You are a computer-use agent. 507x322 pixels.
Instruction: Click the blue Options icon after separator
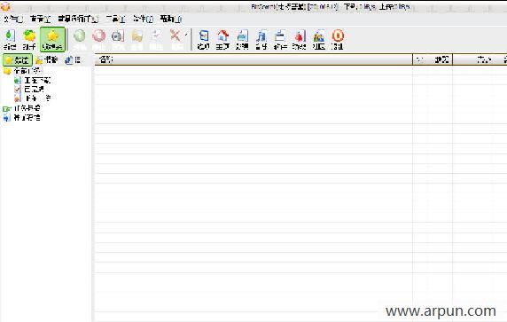(204, 39)
